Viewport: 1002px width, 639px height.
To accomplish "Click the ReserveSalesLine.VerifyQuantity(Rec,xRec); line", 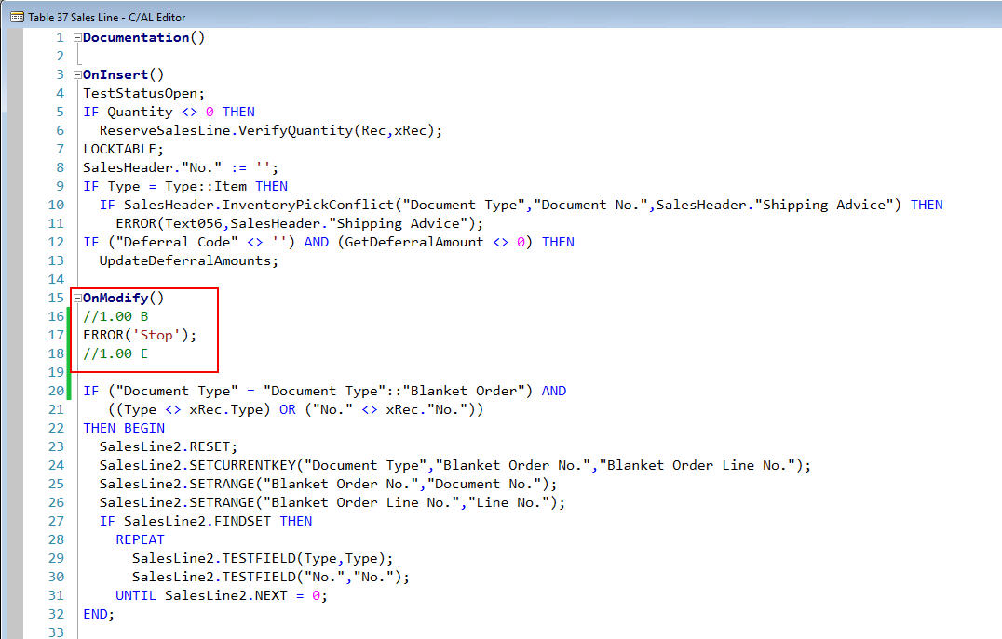I will (270, 130).
